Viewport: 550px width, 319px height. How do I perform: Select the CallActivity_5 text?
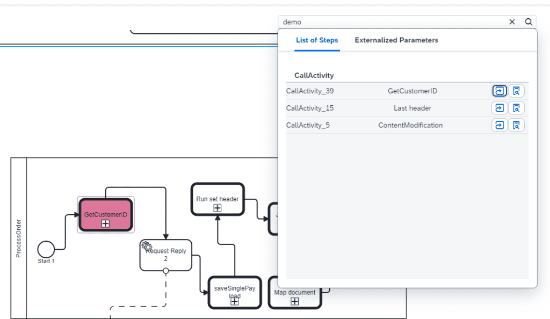tap(308, 125)
